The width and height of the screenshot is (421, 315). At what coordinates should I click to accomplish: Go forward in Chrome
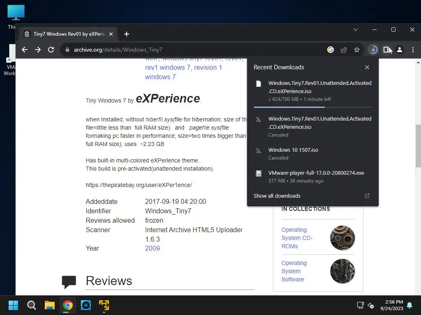coord(38,50)
